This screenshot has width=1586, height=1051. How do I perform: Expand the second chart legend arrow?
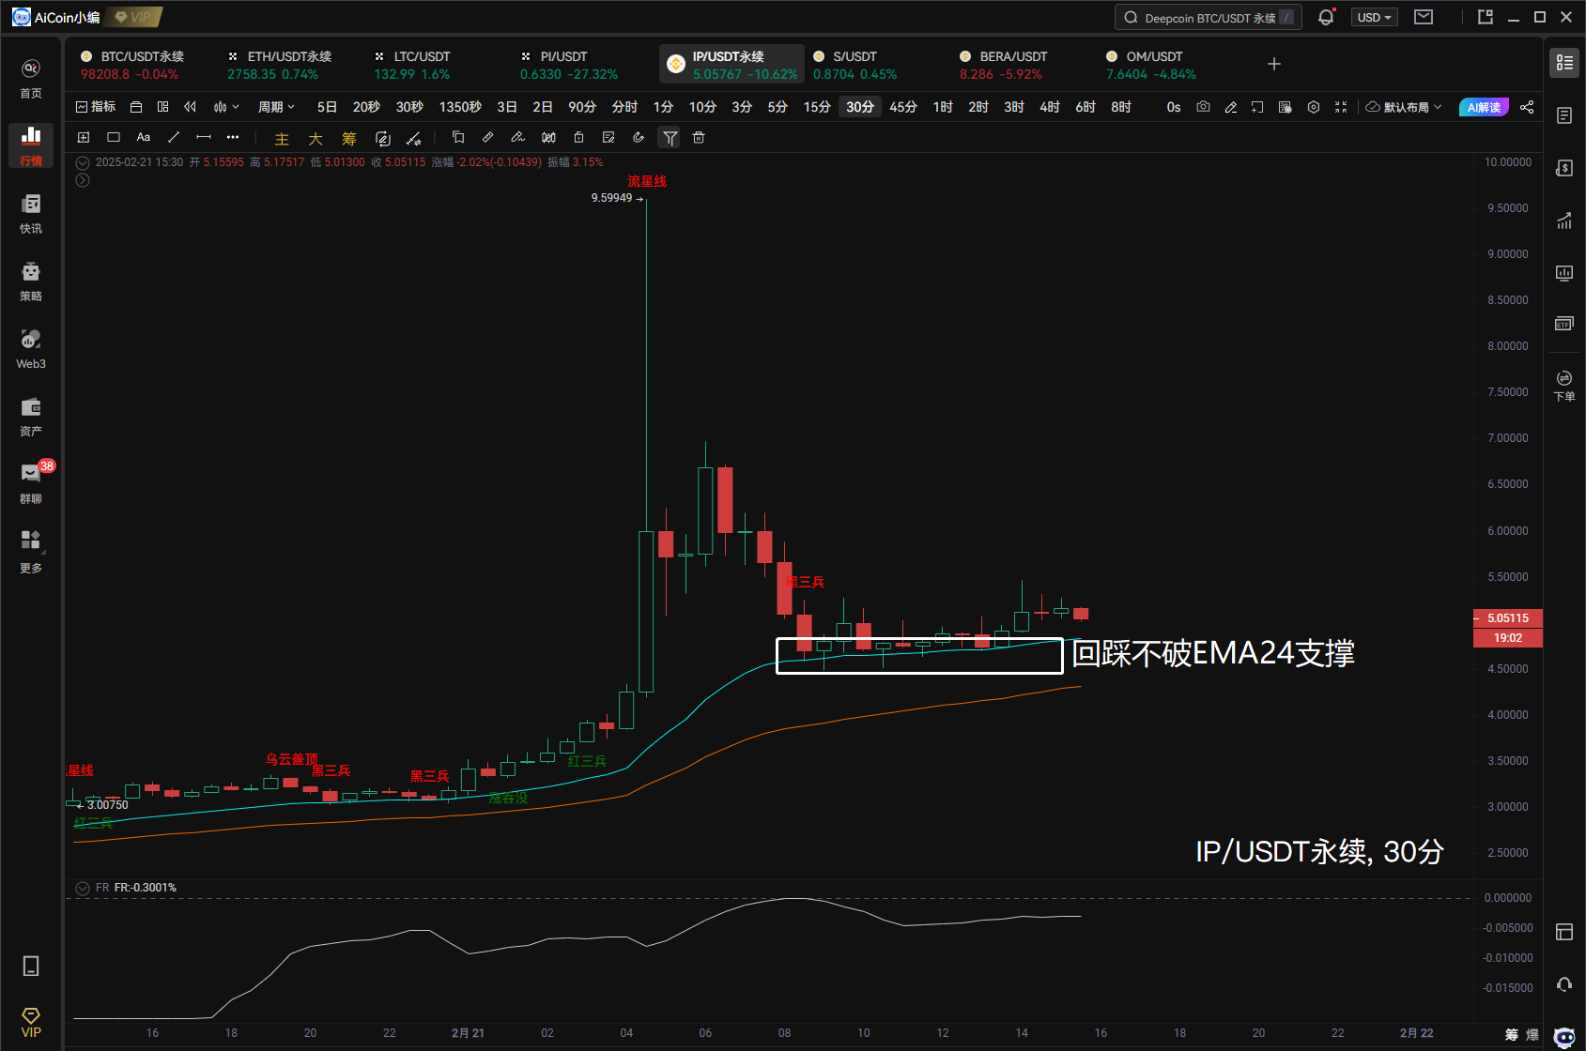point(83,180)
